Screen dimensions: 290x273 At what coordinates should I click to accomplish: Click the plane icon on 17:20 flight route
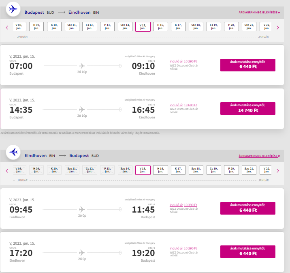82,253
